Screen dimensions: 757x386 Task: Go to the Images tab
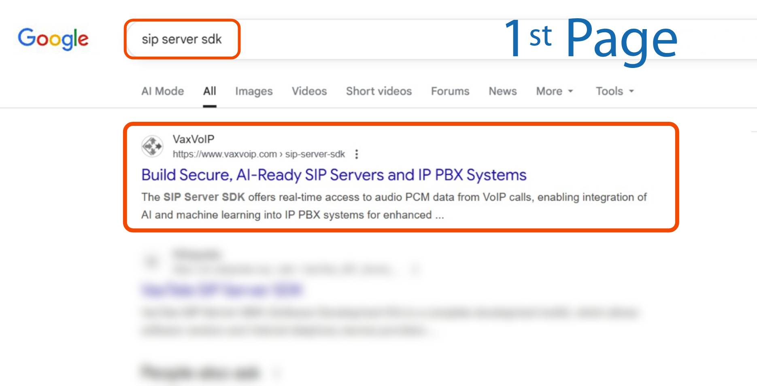click(x=254, y=91)
